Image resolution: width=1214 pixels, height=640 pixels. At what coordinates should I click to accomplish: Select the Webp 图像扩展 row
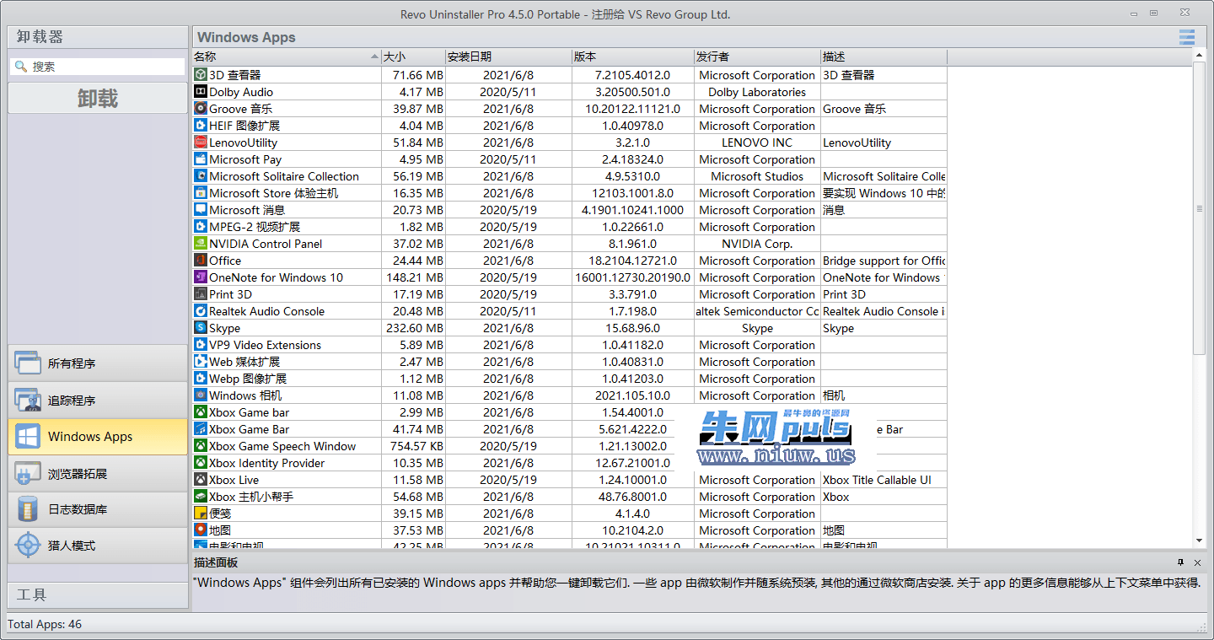[570, 379]
